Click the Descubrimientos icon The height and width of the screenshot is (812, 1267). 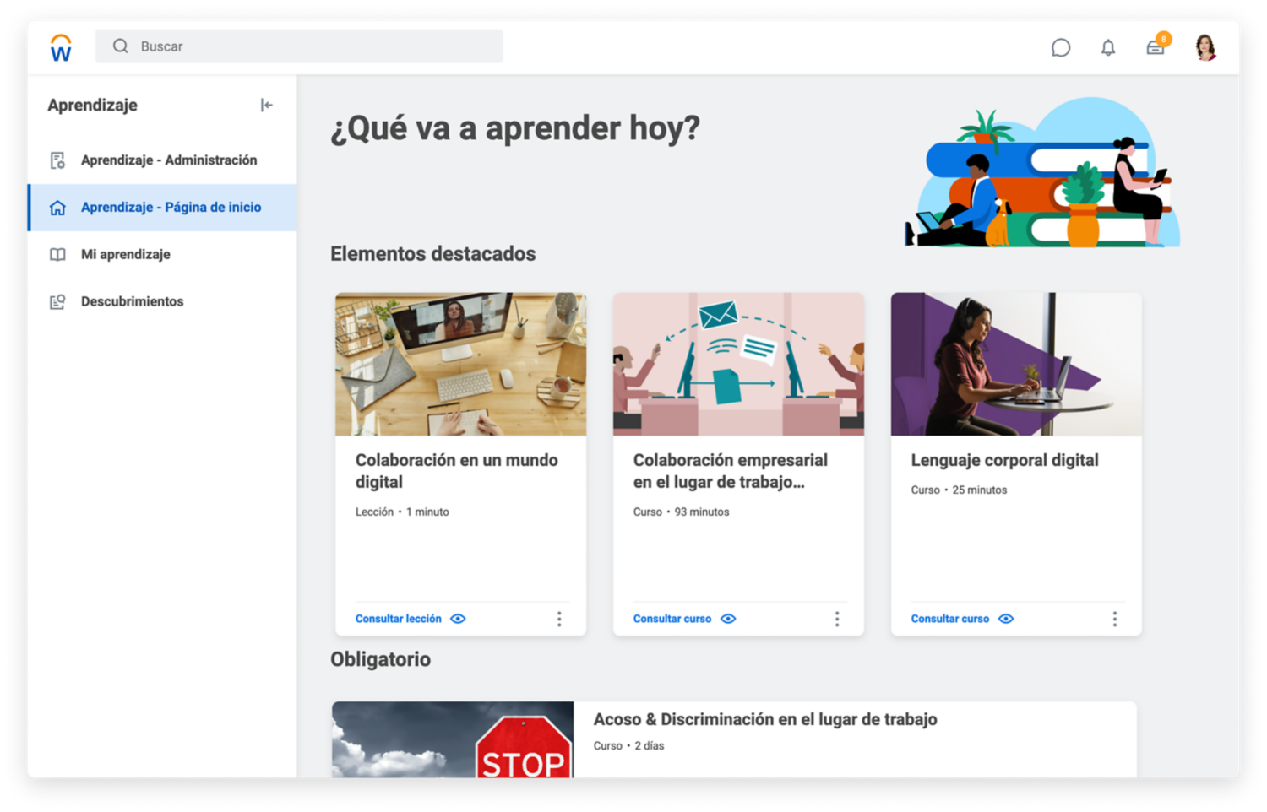[57, 301]
